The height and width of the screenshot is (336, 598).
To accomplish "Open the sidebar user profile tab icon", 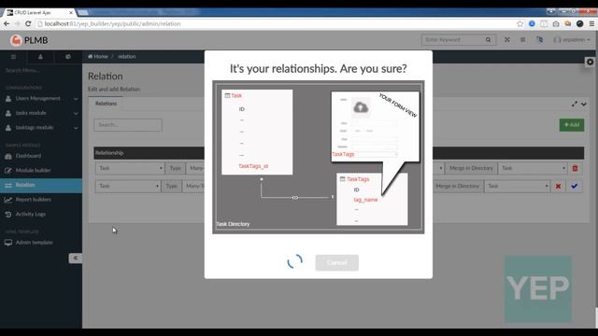I will coord(40,57).
